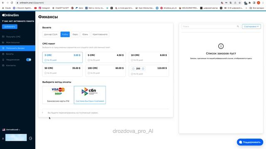
Task: Click the blue Добавить button
Action: (x=10, y=26)
